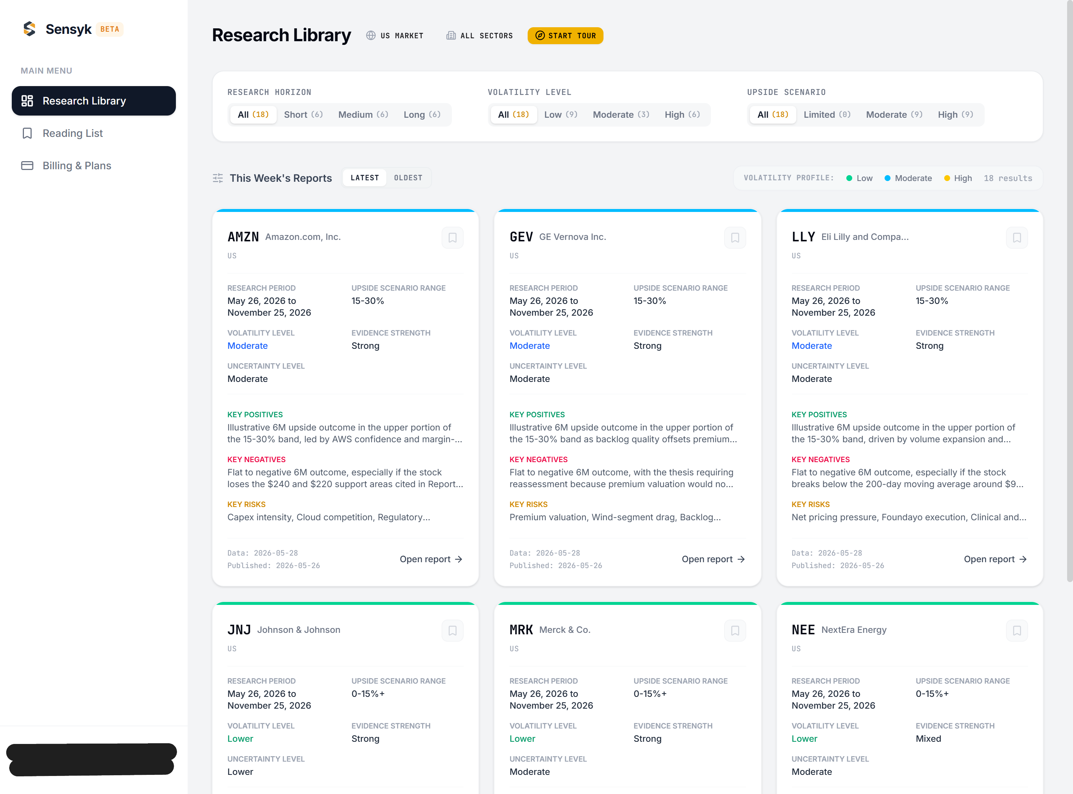1073x794 pixels.
Task: Click the '18 results' count text
Action: pyautogui.click(x=1008, y=178)
